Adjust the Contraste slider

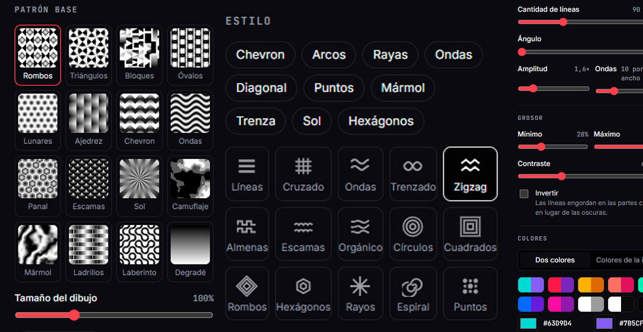point(580,176)
